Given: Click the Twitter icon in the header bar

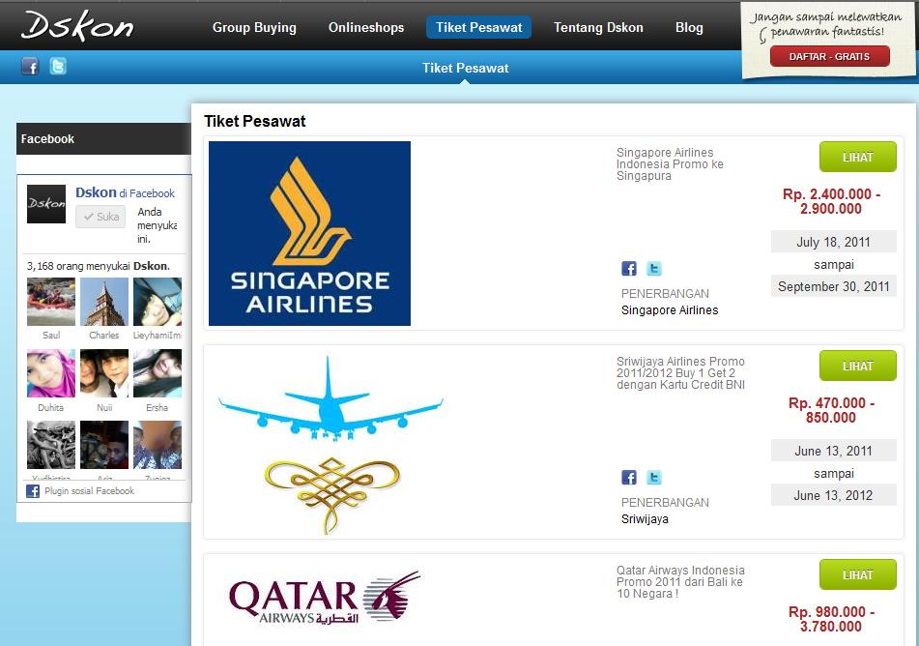Looking at the screenshot, I should pos(57,67).
